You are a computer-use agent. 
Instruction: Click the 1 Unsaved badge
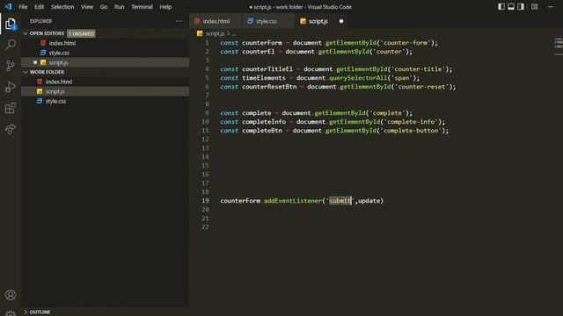tap(81, 33)
